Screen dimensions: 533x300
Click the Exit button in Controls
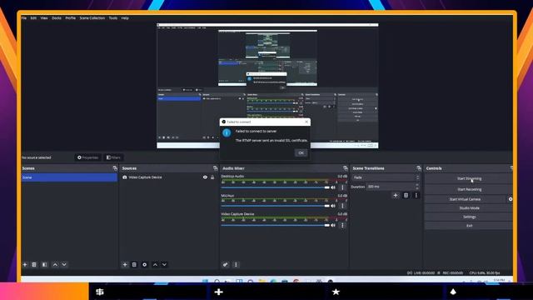pos(469,226)
